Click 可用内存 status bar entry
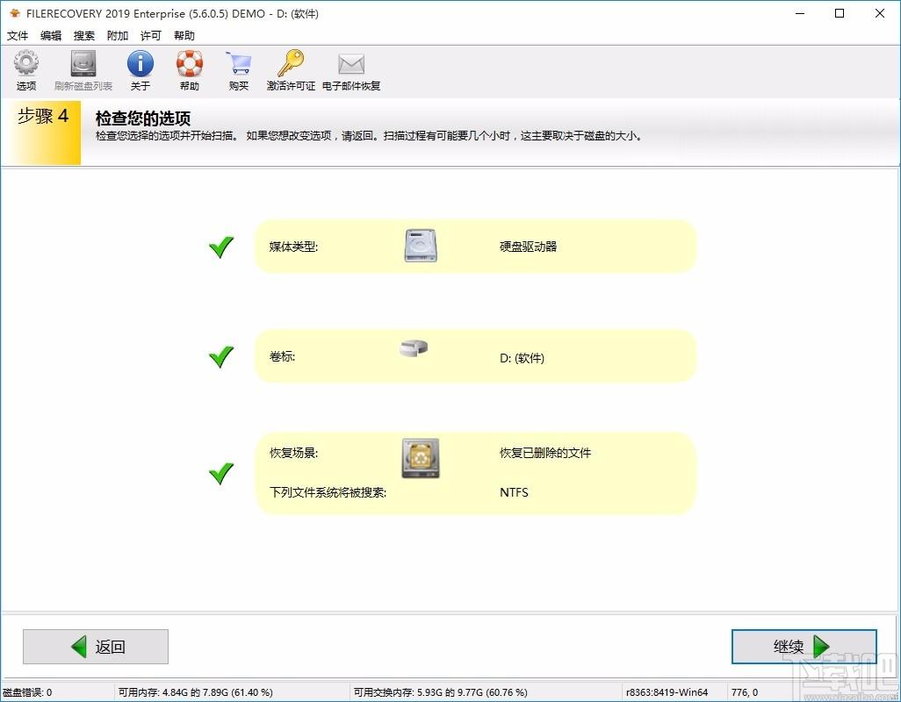 [x=195, y=692]
